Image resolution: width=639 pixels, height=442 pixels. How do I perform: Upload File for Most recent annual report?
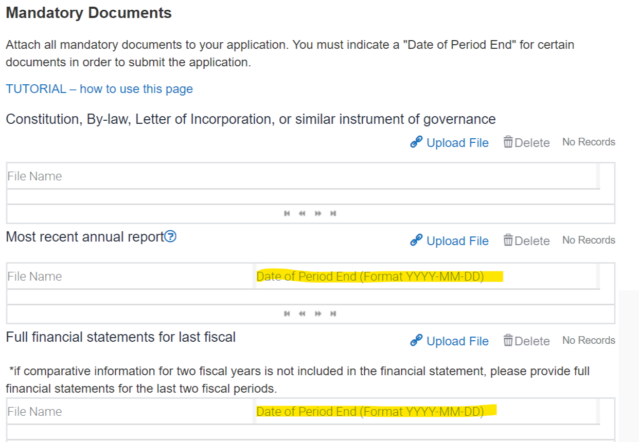point(449,241)
